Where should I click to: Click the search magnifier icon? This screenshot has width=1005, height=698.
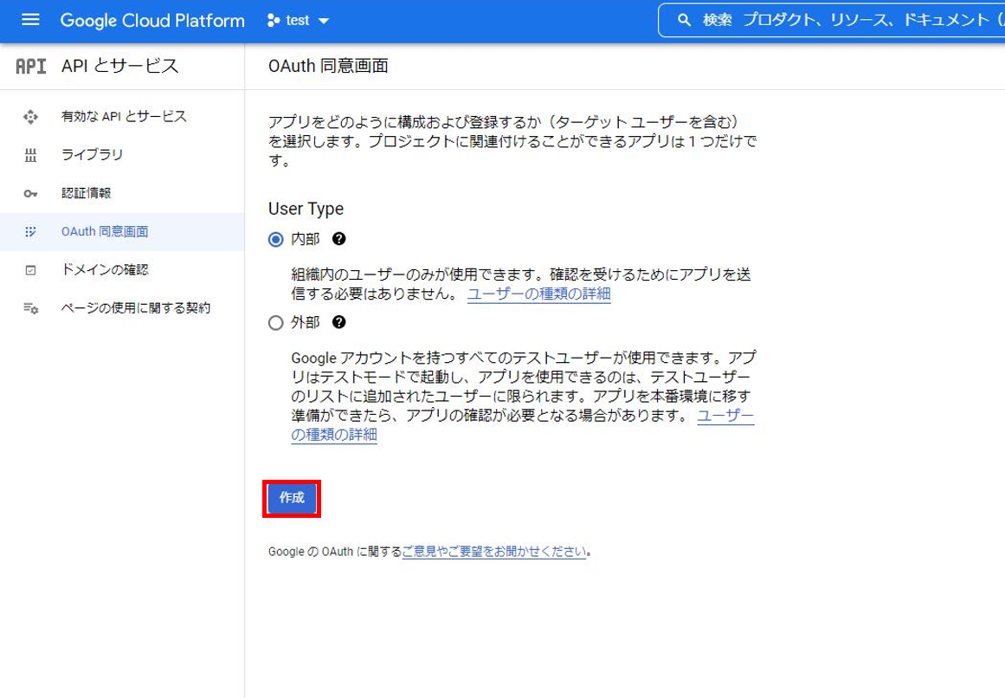685,20
